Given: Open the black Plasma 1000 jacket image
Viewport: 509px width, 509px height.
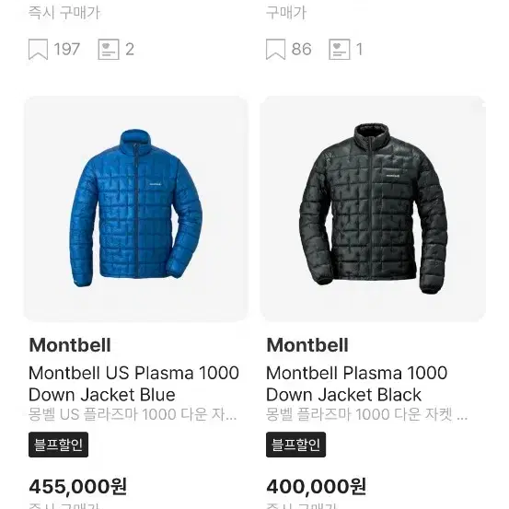Looking at the screenshot, I should pyautogui.click(x=373, y=209).
